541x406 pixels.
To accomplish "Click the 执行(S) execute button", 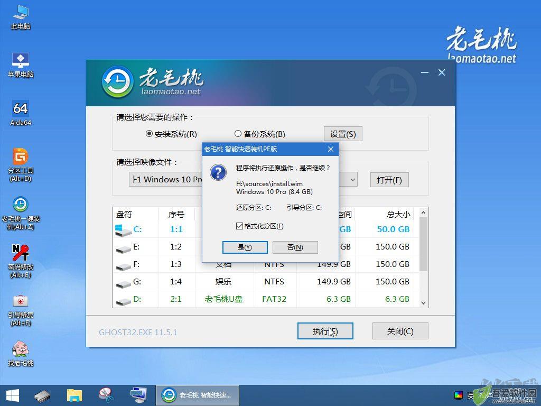I will (x=325, y=331).
